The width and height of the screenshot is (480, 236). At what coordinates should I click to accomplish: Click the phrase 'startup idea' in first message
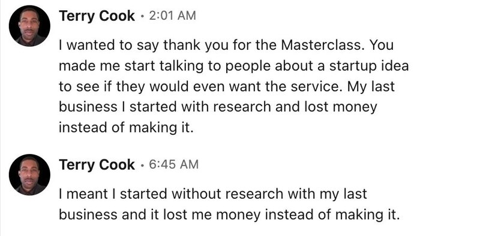point(369,66)
